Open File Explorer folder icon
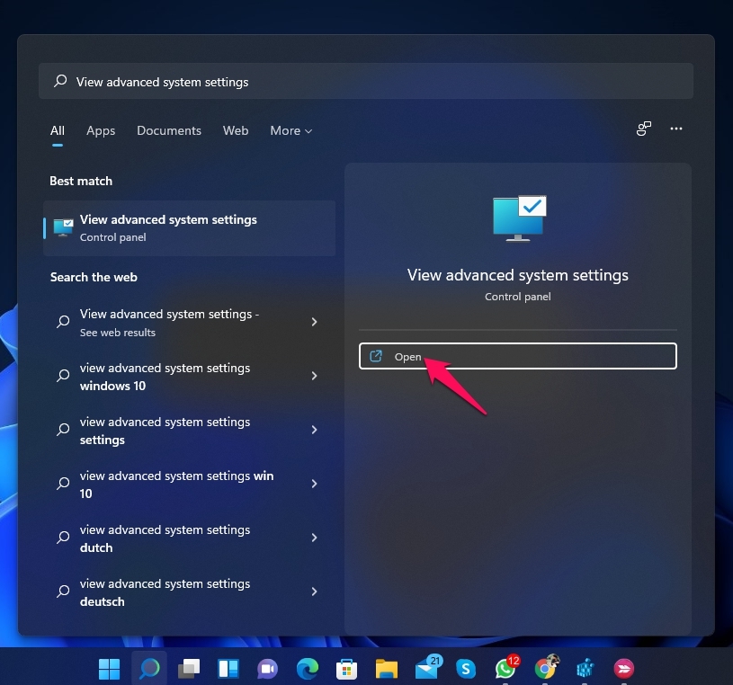The height and width of the screenshot is (685, 733). coord(386,669)
